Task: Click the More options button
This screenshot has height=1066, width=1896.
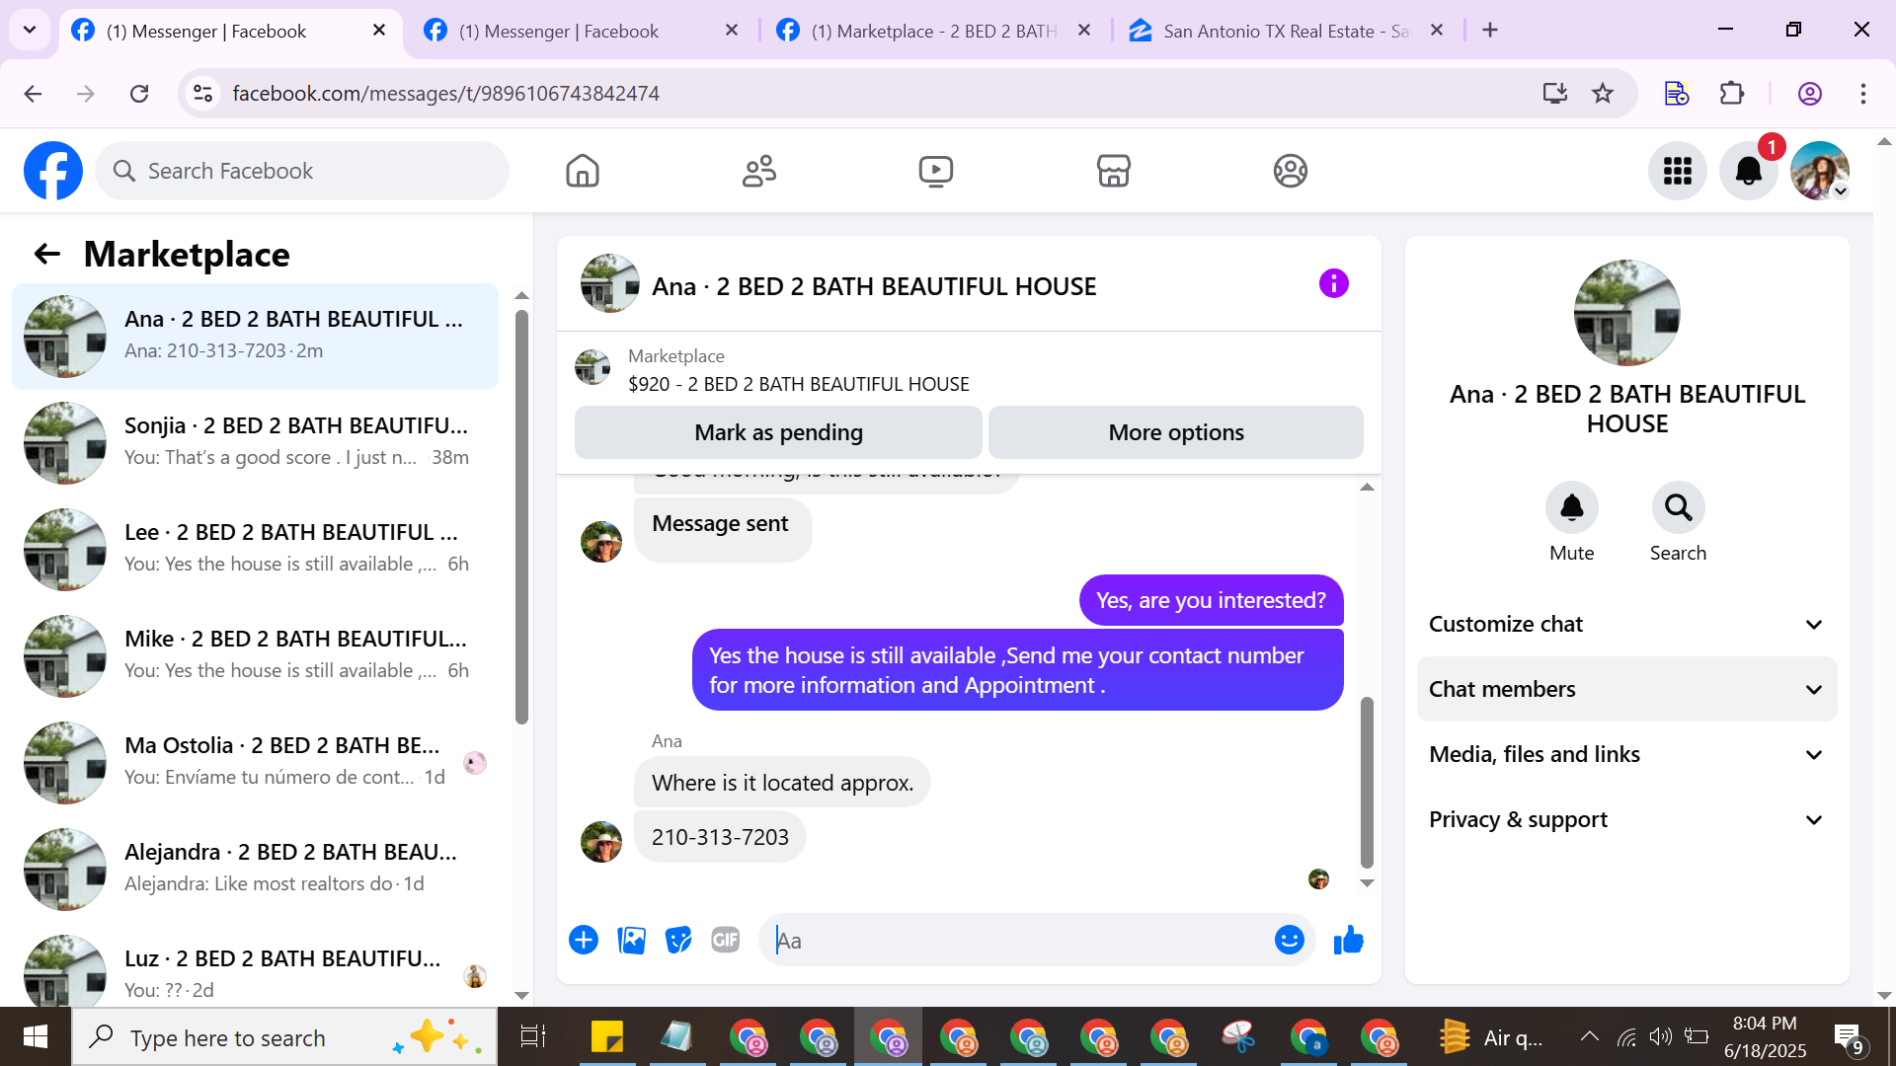Action: pyautogui.click(x=1175, y=432)
